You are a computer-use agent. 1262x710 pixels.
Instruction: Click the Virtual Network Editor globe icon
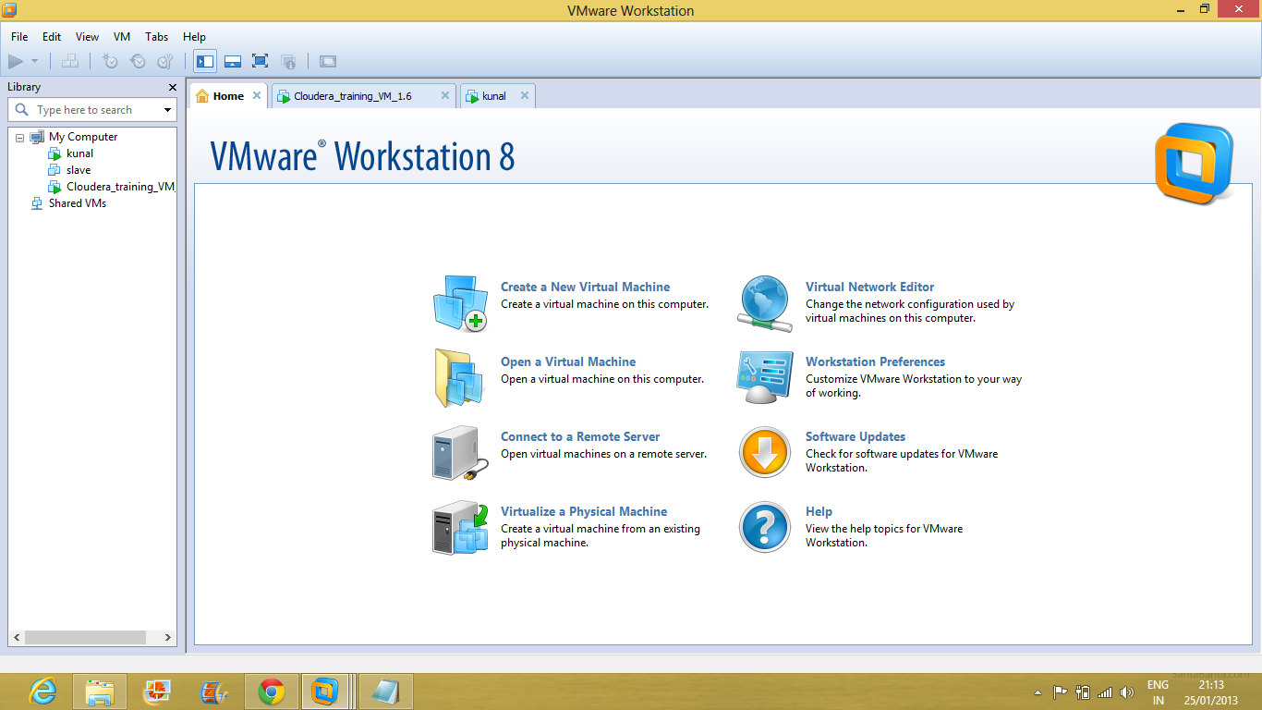pyautogui.click(x=765, y=303)
